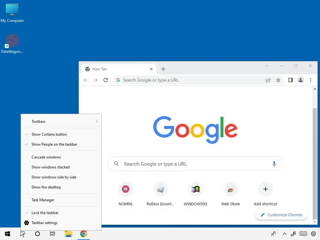Click Chrome page scroll down arrow
This screenshot has width=320, height=240.
point(315,222)
